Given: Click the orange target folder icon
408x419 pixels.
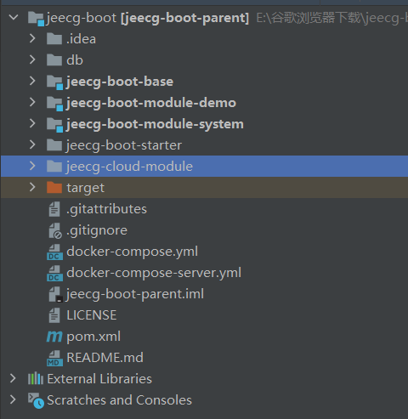Looking at the screenshot, I should click(x=54, y=188).
